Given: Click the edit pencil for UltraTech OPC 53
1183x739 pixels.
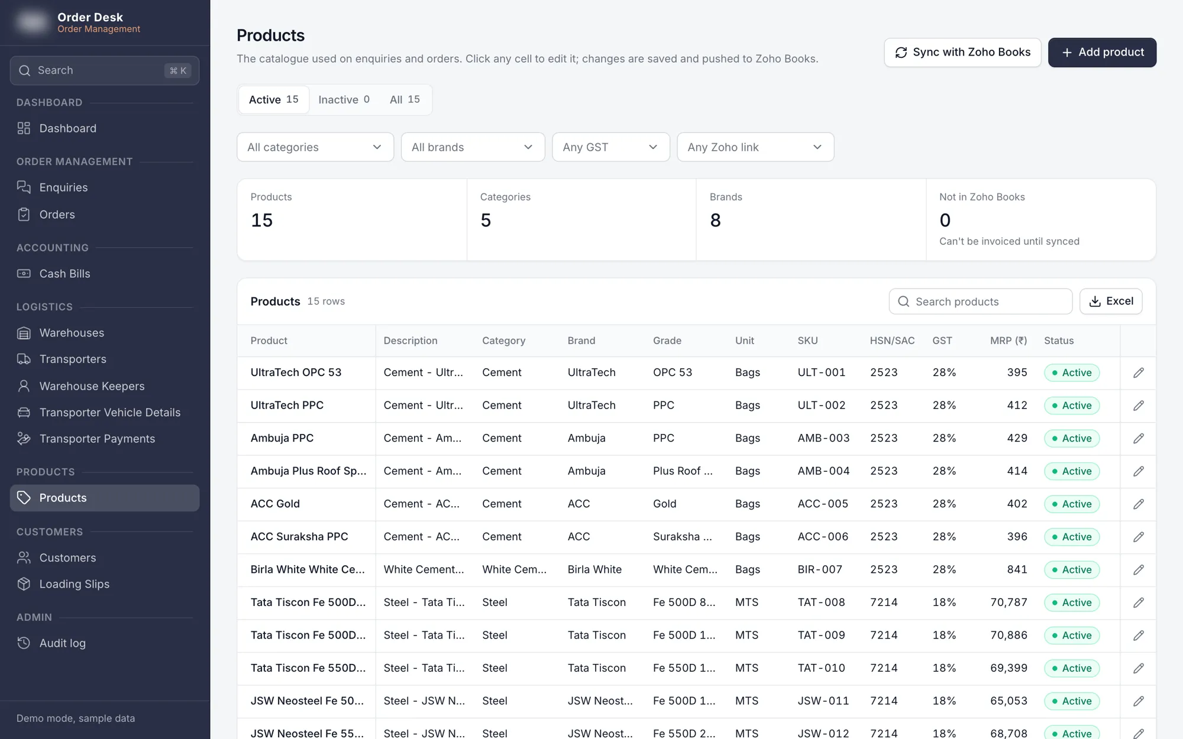Looking at the screenshot, I should click(1138, 372).
